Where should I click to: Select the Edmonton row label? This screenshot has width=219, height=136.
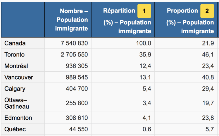[18, 118]
